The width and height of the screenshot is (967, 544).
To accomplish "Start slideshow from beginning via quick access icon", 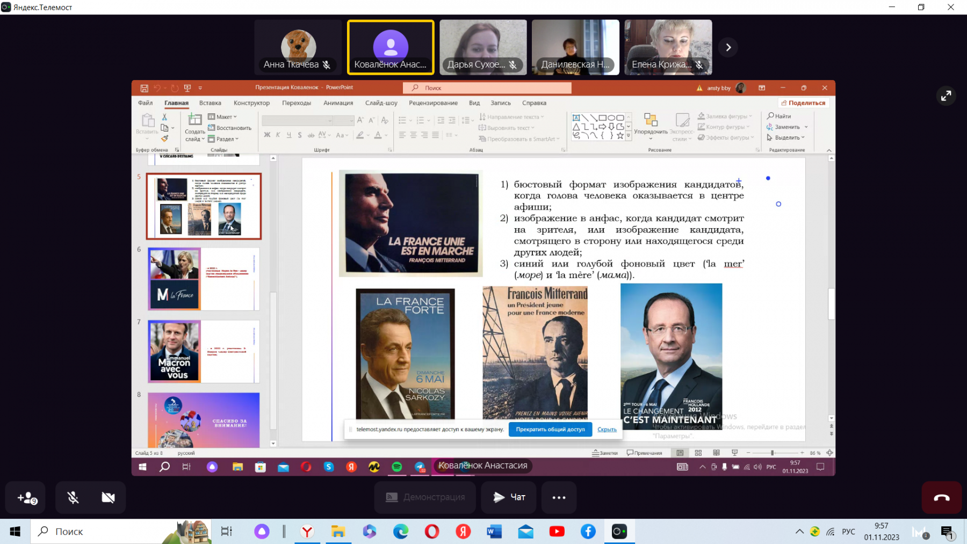I will 187,88.
